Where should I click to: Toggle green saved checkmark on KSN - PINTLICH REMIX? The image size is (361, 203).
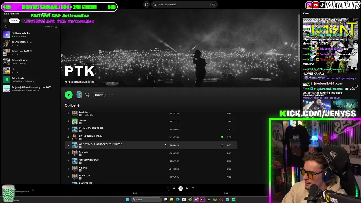[222, 137]
